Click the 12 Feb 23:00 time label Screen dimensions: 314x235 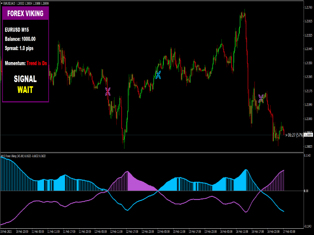(x=148, y=231)
